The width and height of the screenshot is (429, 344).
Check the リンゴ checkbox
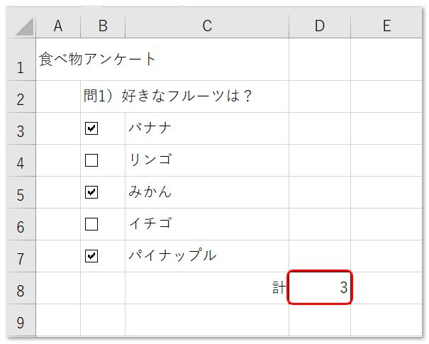[x=91, y=160]
